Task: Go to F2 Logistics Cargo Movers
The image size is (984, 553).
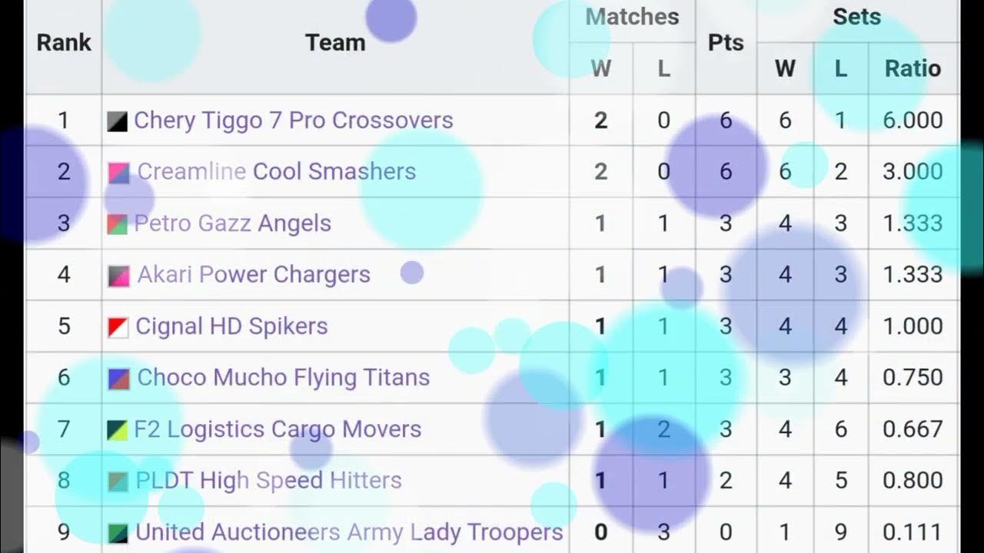Action: (278, 429)
